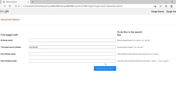Focus the None of these words field
Screen dimensions: 176x99
72,61
